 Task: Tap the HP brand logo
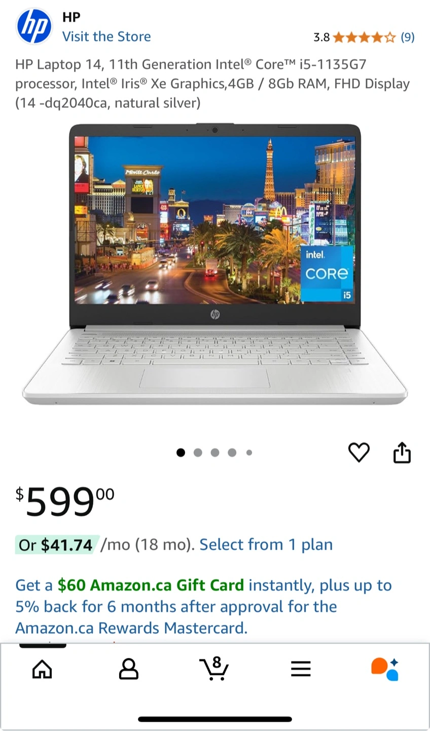34,27
